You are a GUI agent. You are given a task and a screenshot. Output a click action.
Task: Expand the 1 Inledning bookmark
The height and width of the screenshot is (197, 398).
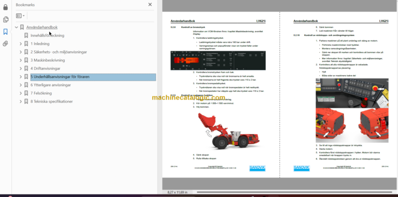(x=21, y=44)
